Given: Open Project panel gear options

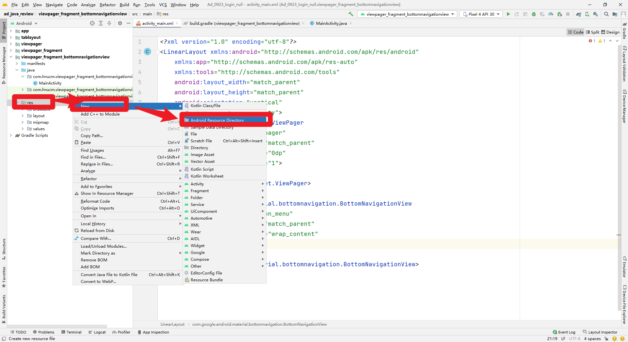Looking at the screenshot, I should pyautogui.click(x=120, y=23).
